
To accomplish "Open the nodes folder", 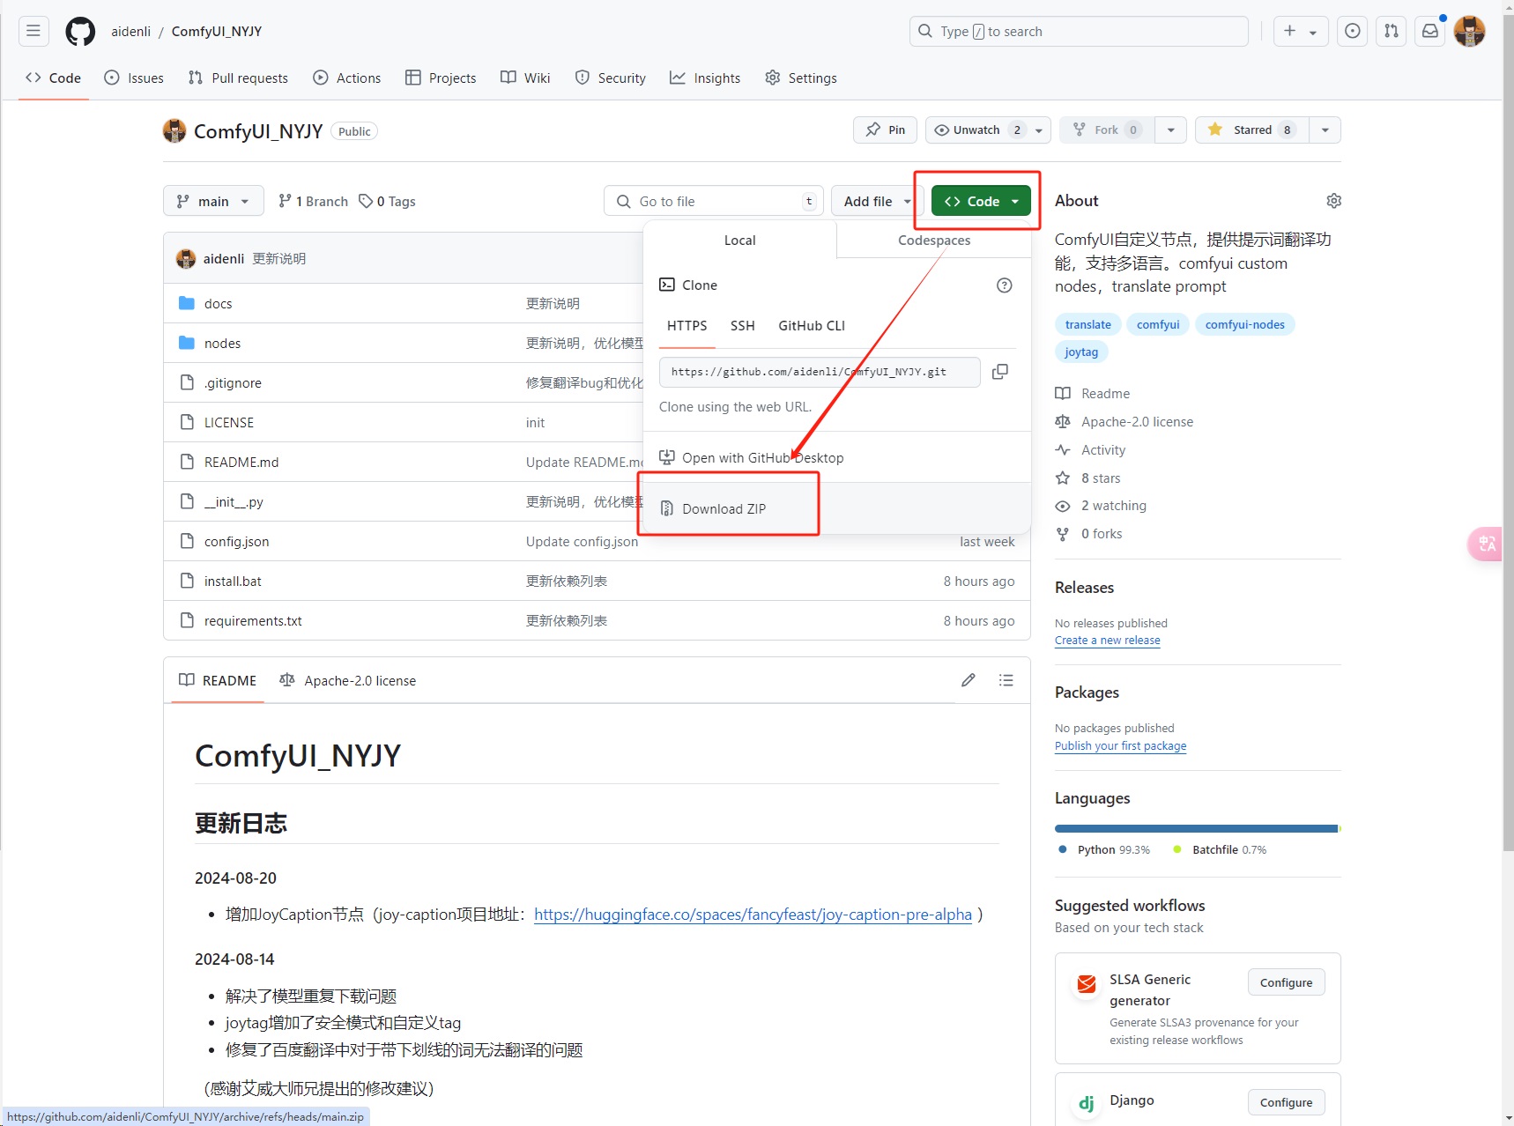I will point(222,344).
